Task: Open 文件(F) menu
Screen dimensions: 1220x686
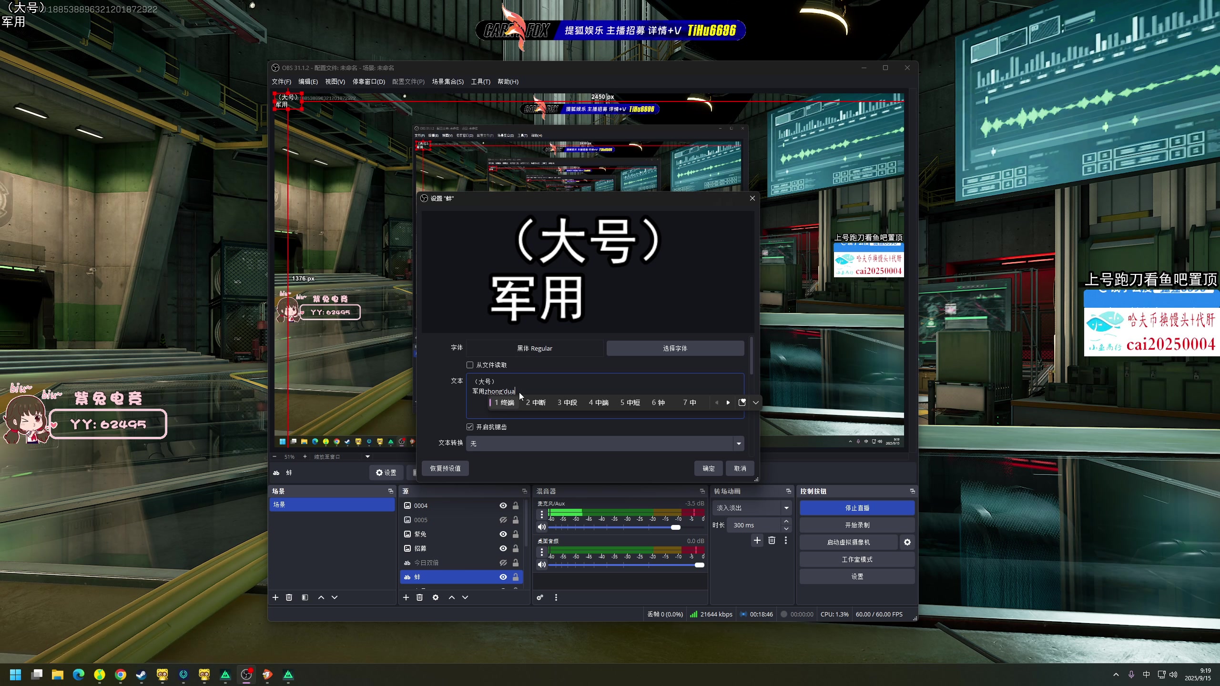Action: click(x=281, y=81)
